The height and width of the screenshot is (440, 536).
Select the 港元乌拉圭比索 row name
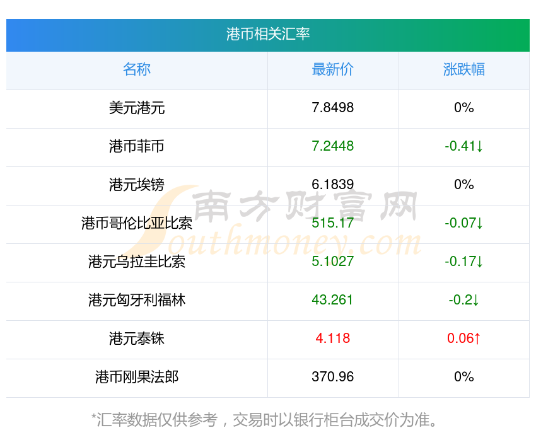pos(137,262)
